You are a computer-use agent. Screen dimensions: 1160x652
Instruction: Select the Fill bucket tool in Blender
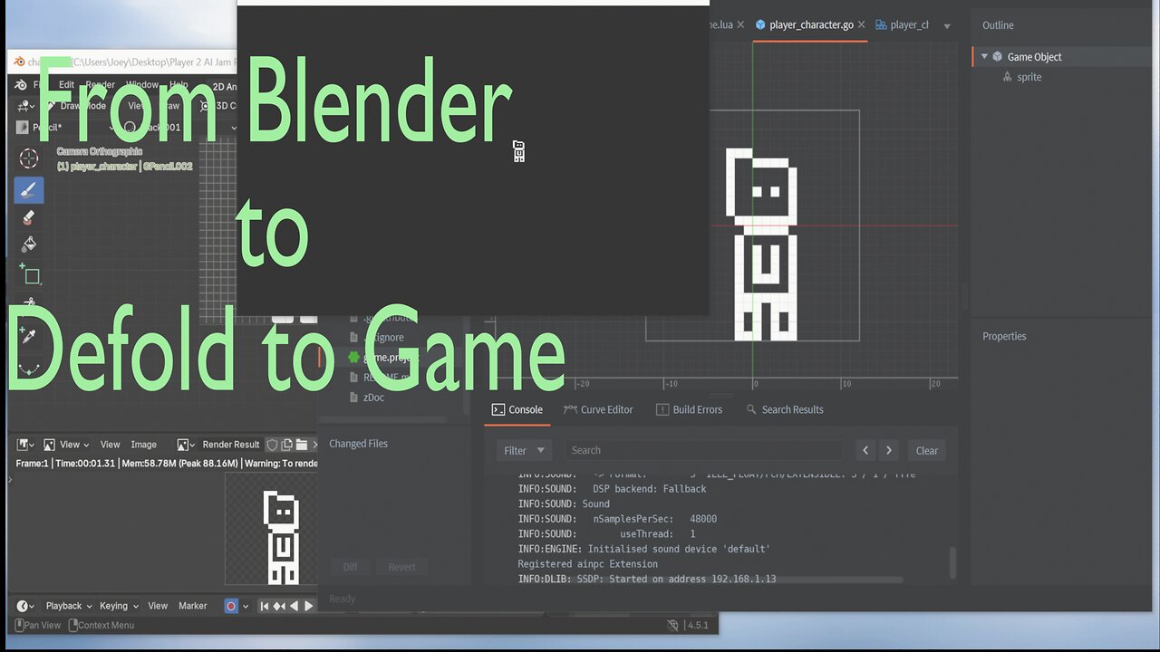(x=28, y=244)
